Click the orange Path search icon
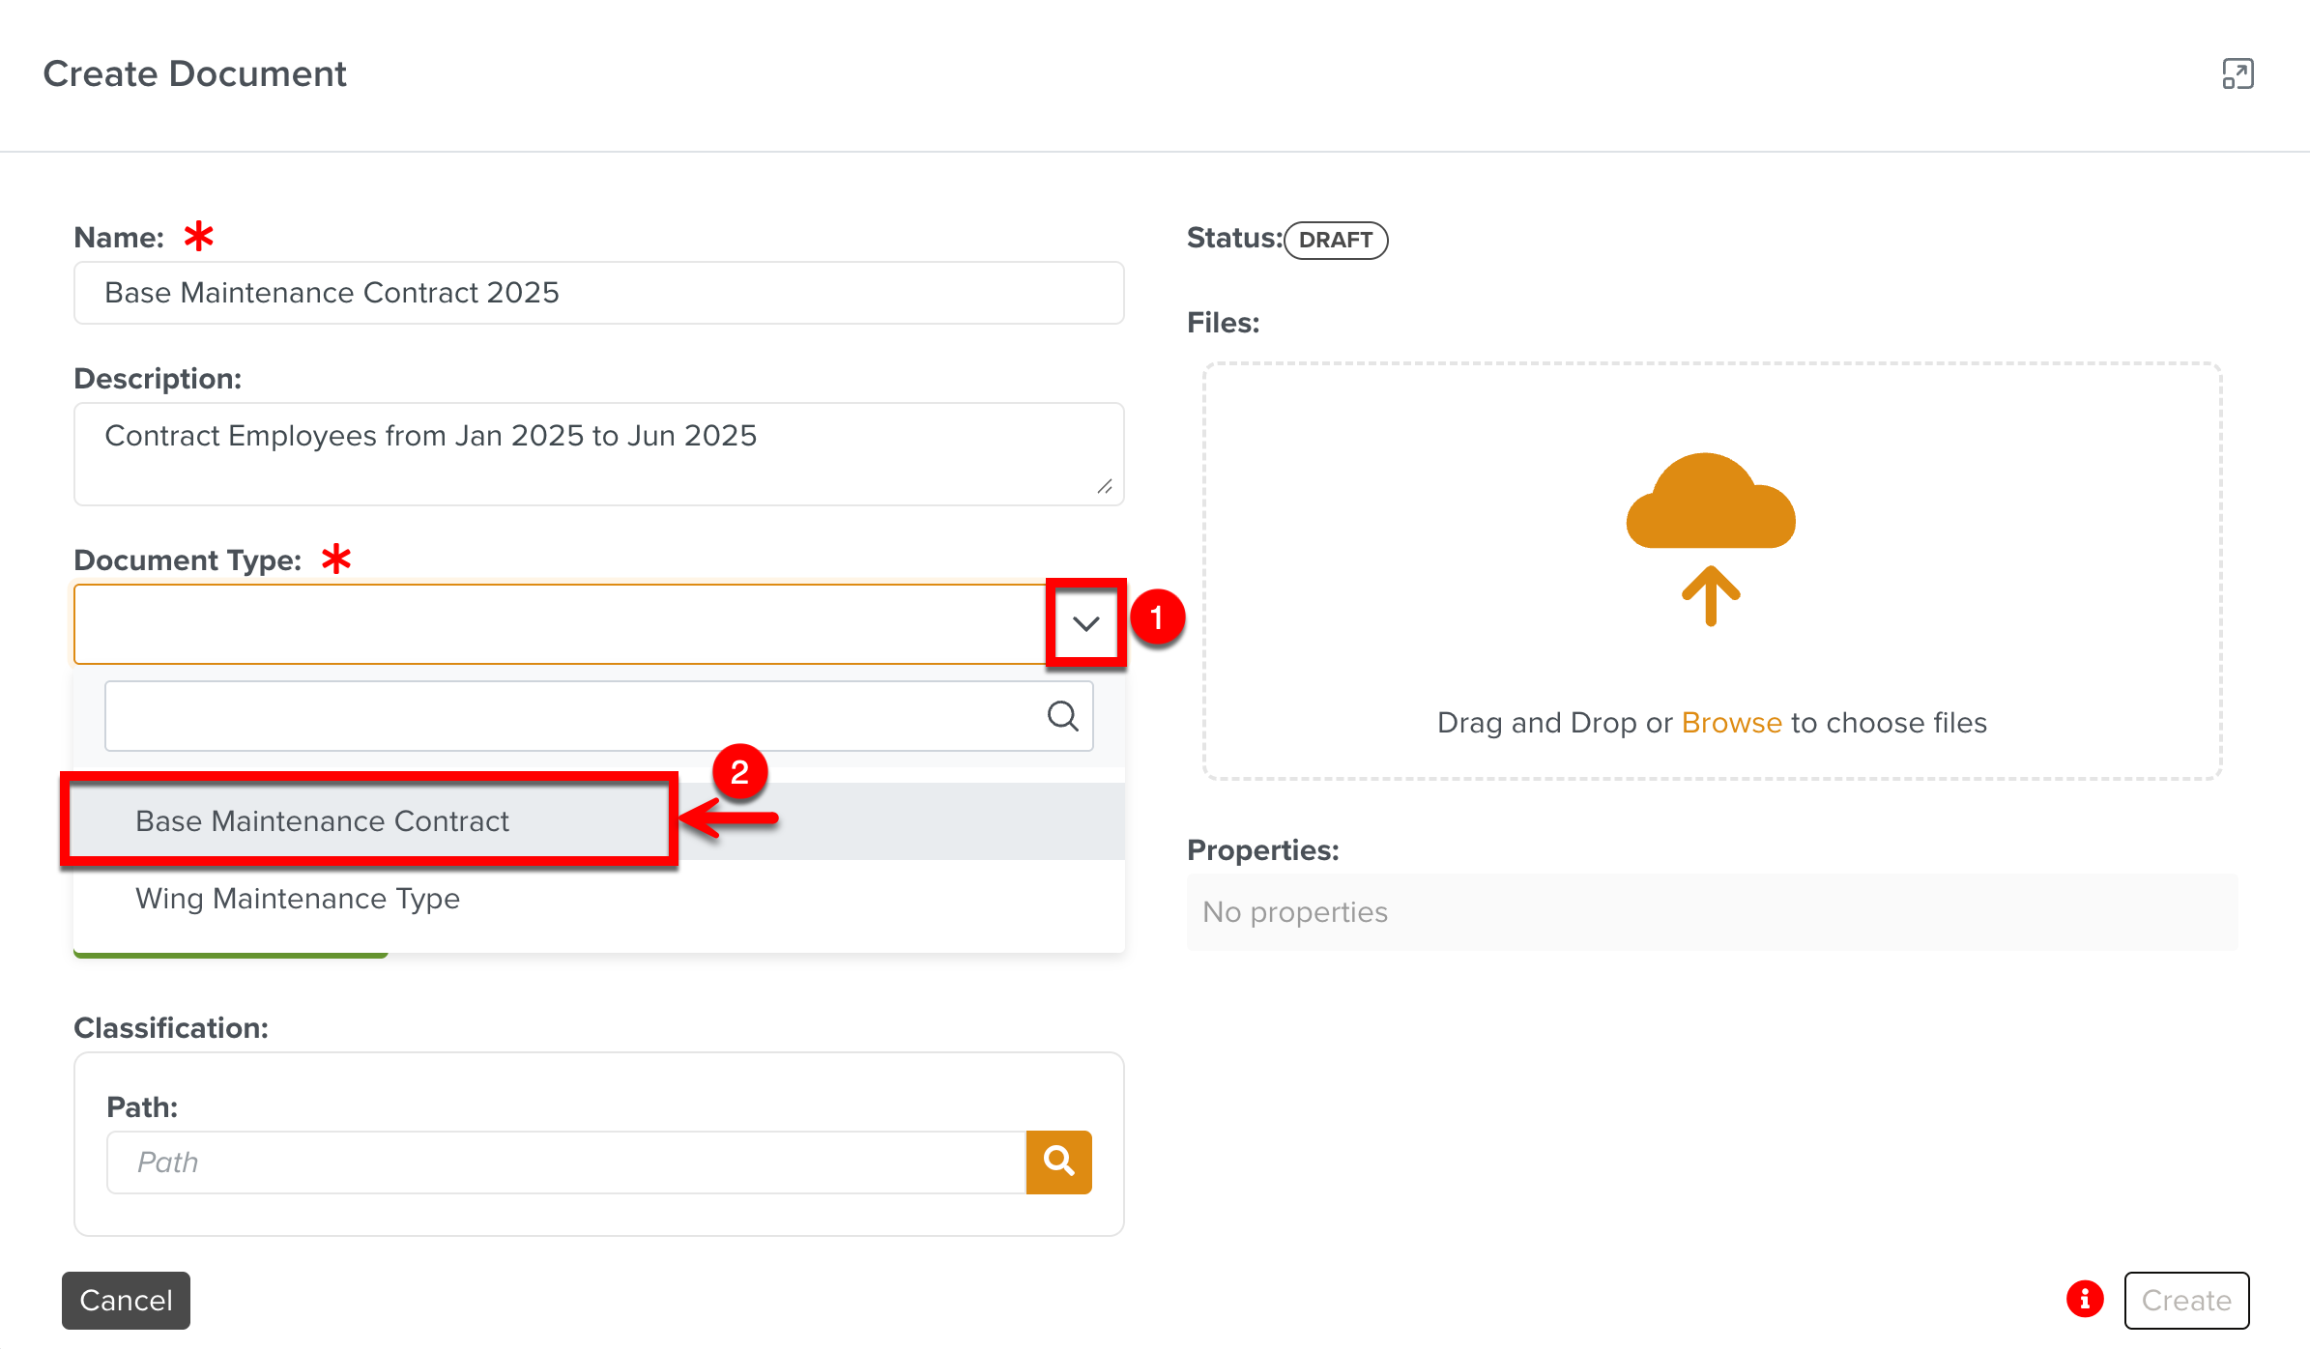The height and width of the screenshot is (1349, 2310). pyautogui.click(x=1058, y=1162)
